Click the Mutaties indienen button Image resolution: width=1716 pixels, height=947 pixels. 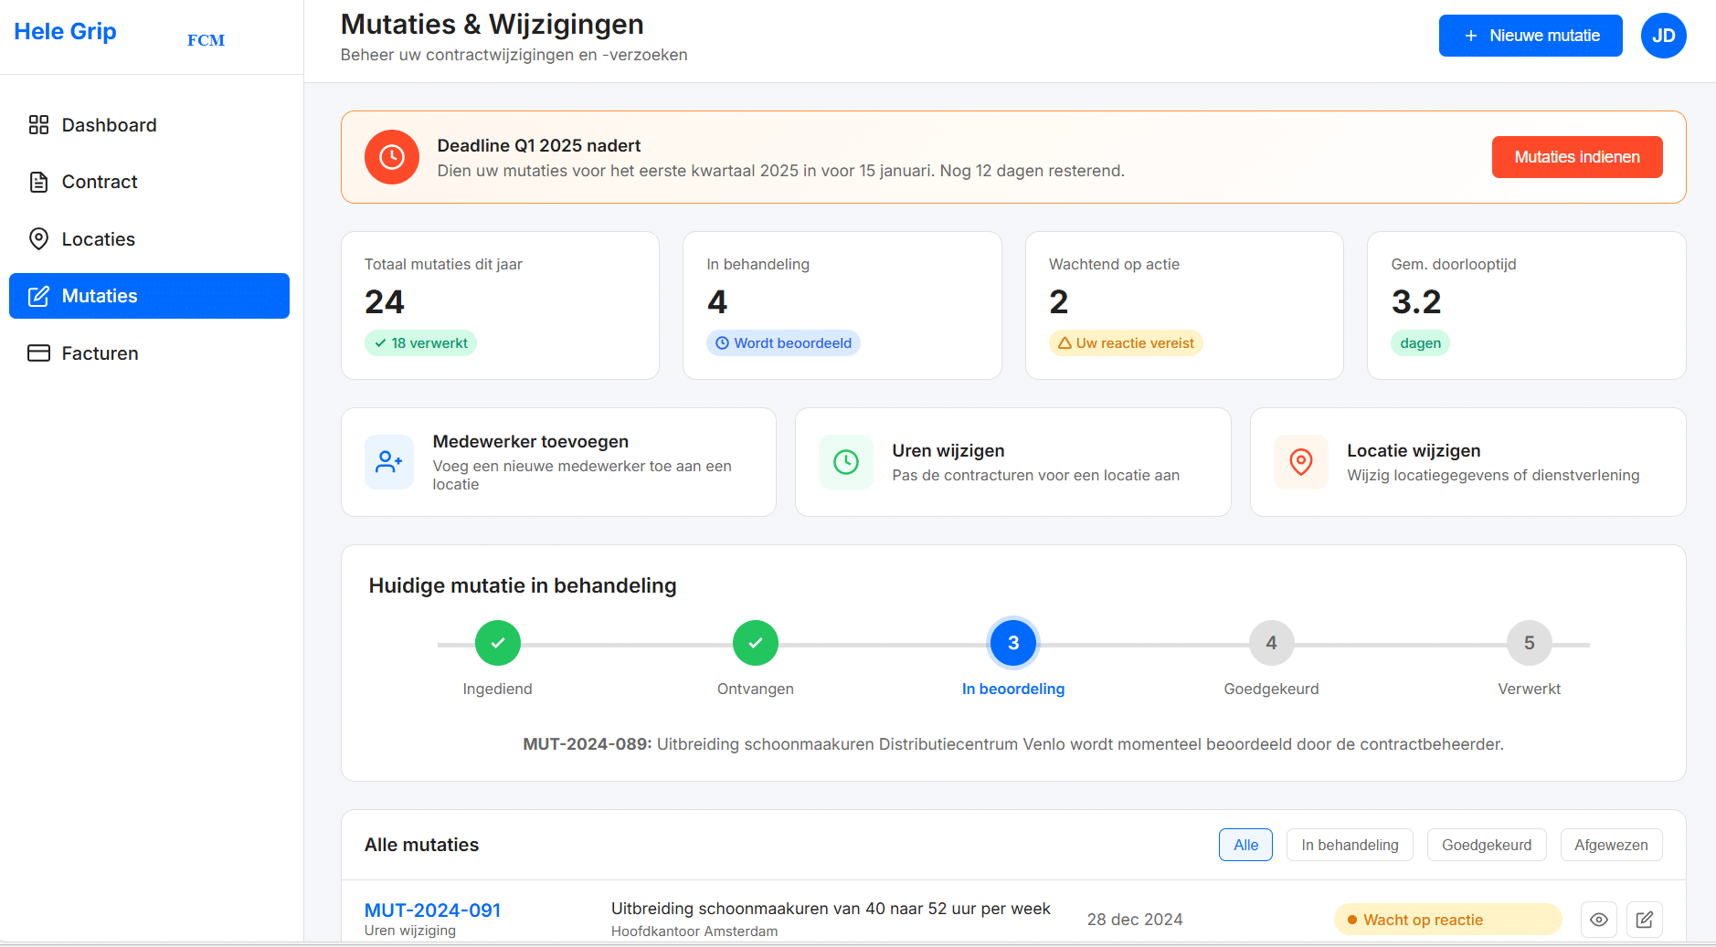point(1576,157)
